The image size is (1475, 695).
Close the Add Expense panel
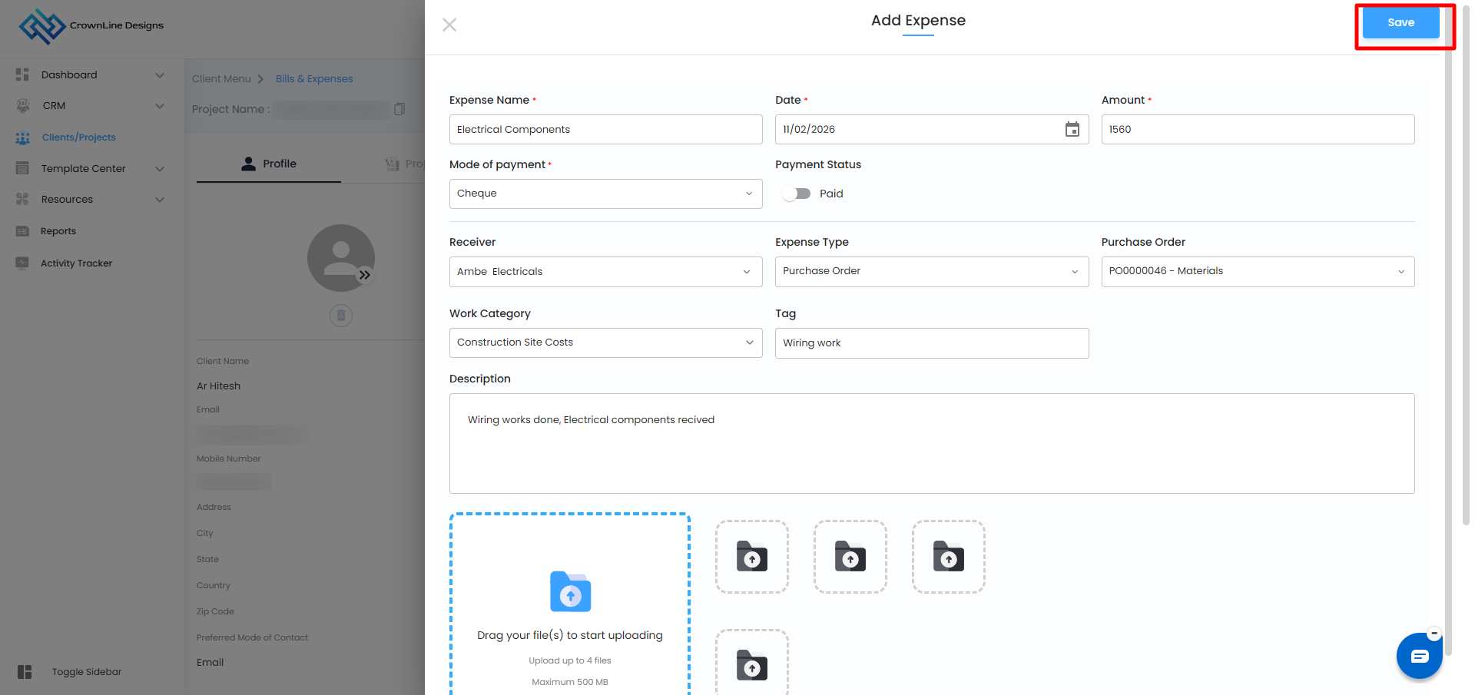coord(449,25)
